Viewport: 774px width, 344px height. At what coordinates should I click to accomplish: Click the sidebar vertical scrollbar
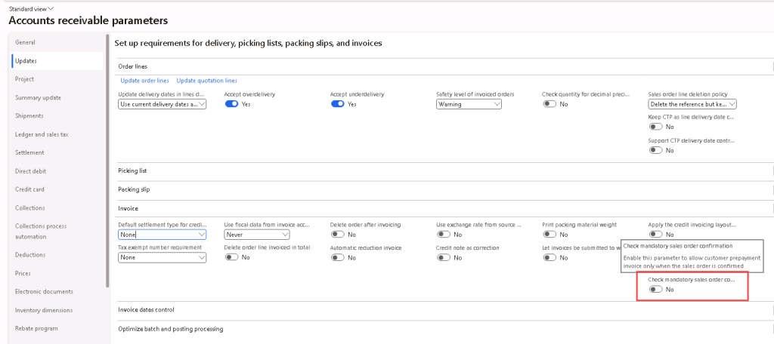[x=109, y=158]
